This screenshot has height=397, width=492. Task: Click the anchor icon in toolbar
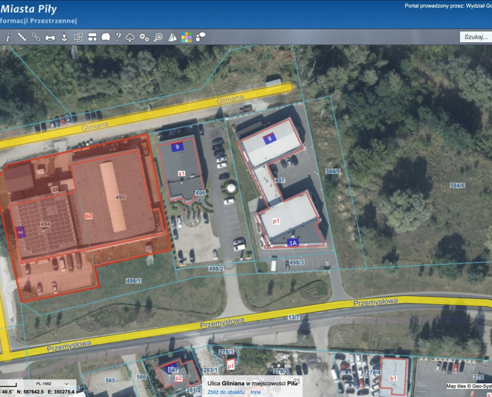[64, 37]
